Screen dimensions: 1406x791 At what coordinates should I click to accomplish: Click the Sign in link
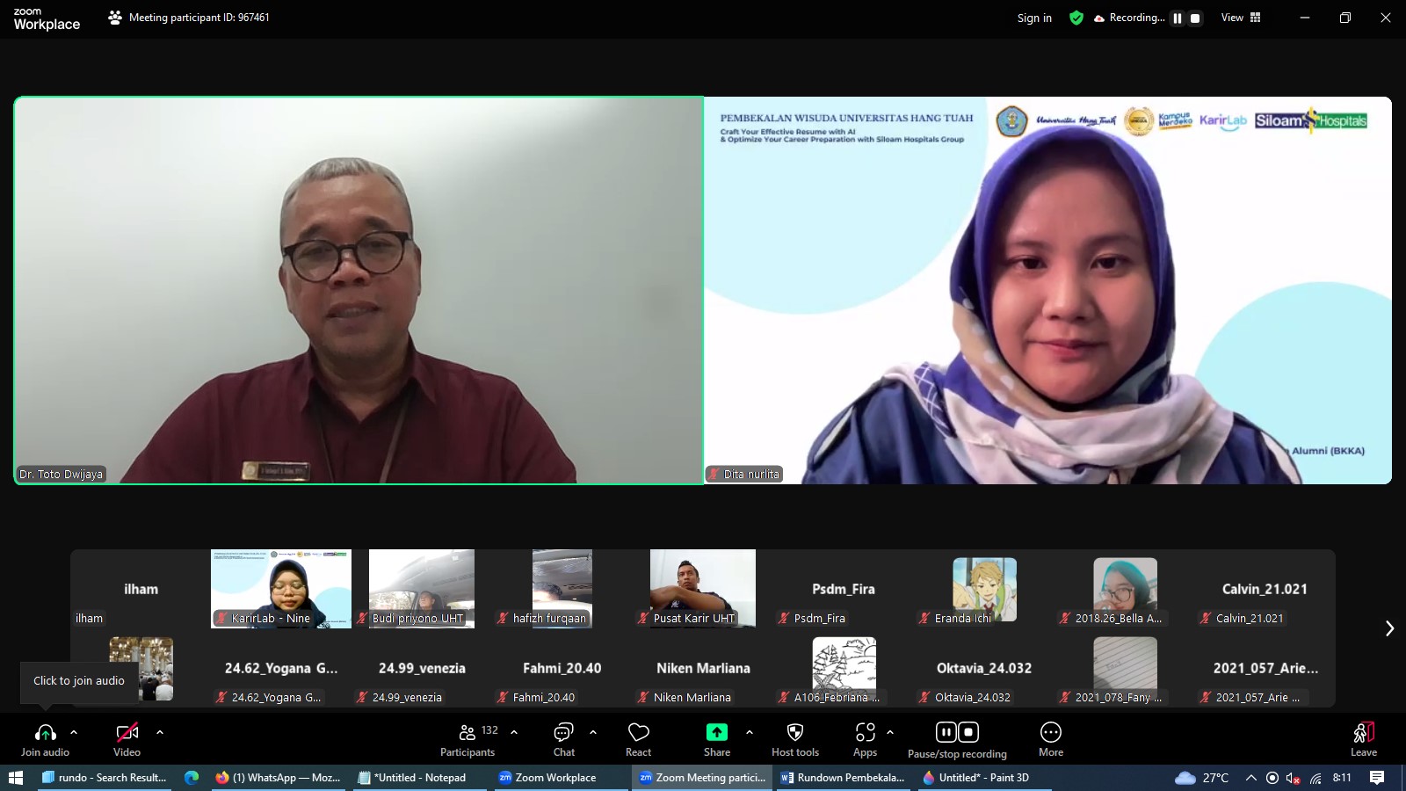[x=1034, y=18]
